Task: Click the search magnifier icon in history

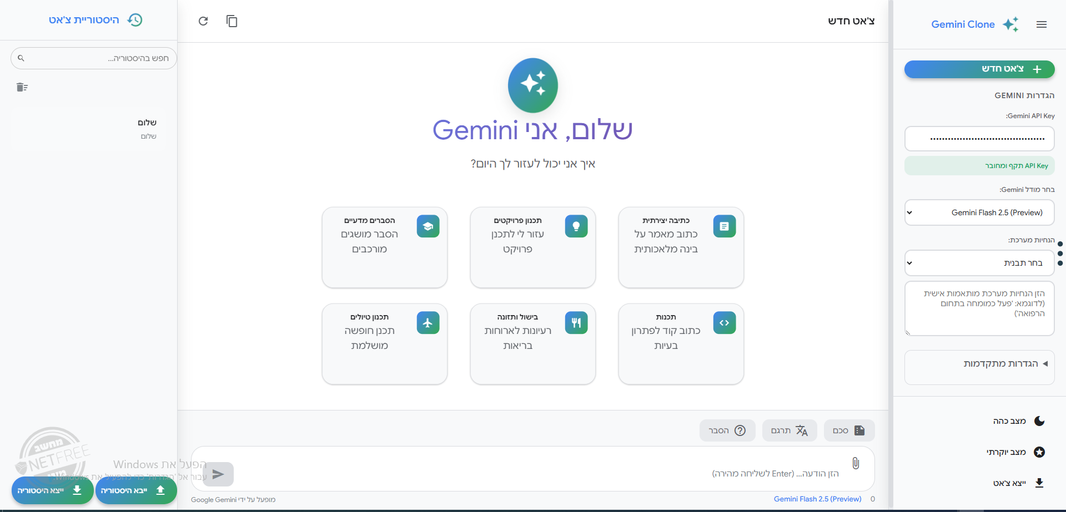Action: pyautogui.click(x=21, y=58)
